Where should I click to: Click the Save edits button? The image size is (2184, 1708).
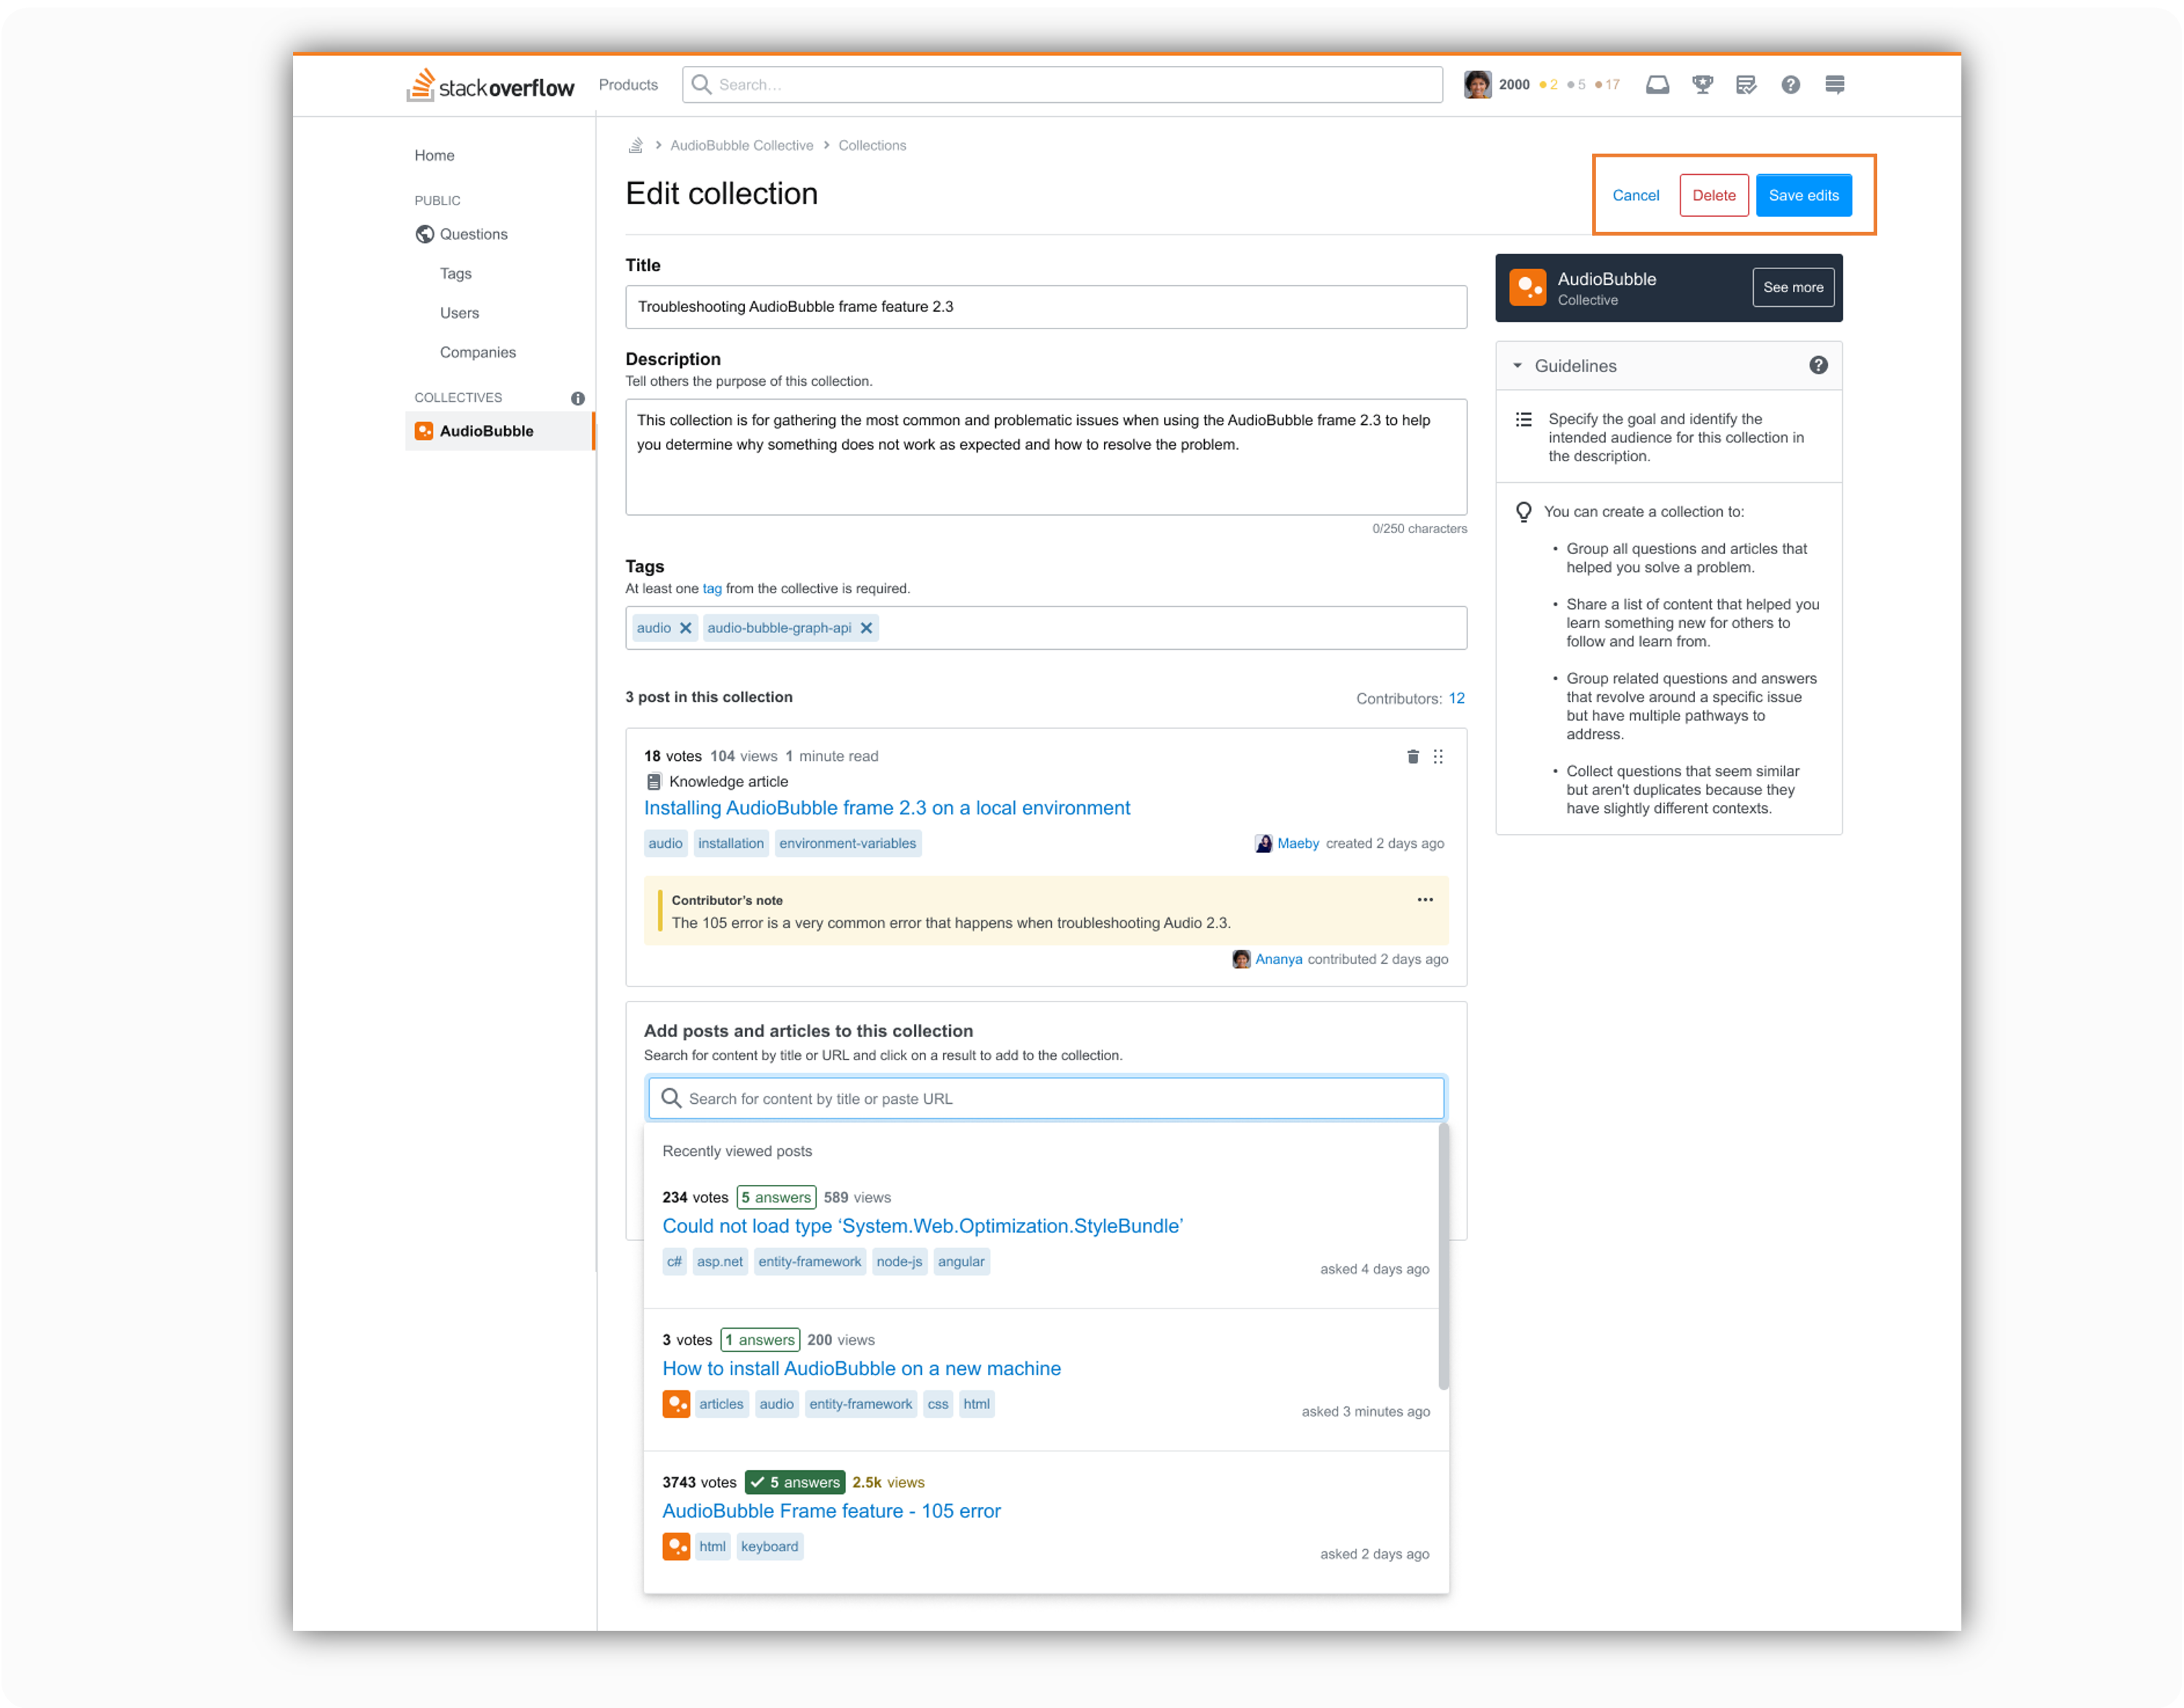coord(1803,195)
